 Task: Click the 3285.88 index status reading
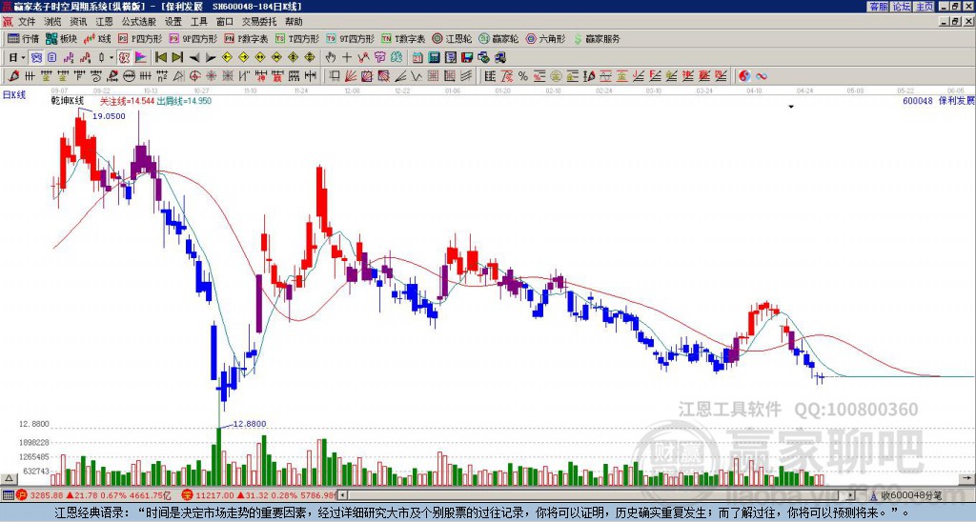click(47, 496)
